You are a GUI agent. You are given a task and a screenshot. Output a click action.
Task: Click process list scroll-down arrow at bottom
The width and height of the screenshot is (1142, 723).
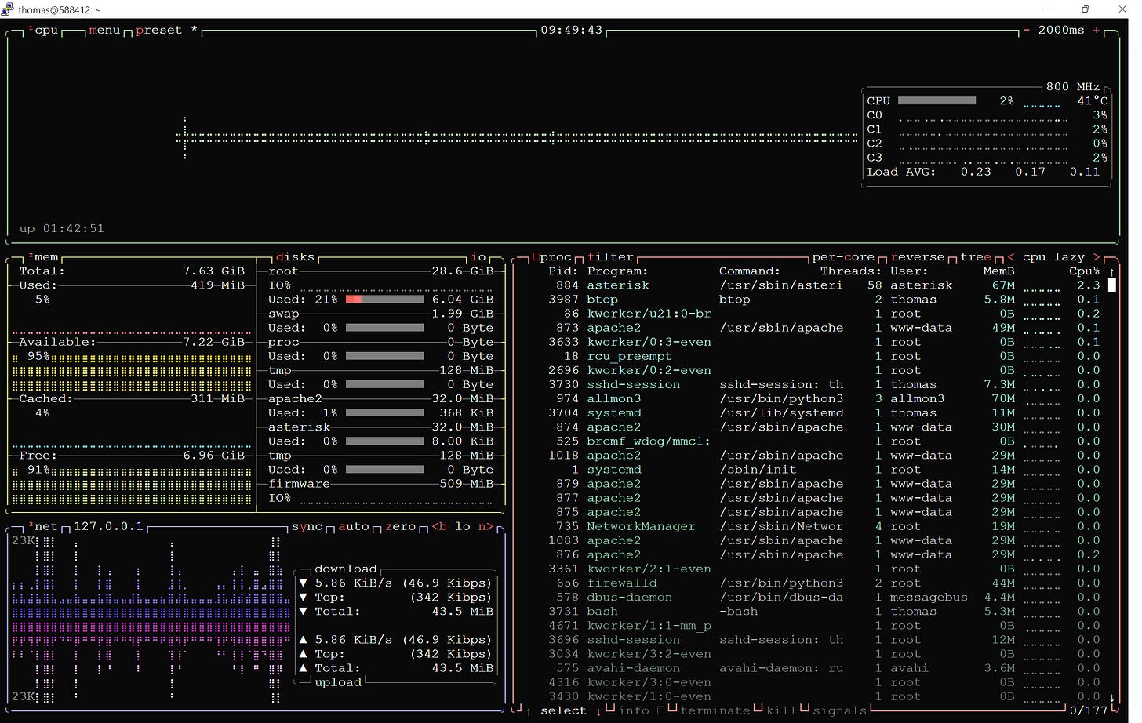[1111, 696]
